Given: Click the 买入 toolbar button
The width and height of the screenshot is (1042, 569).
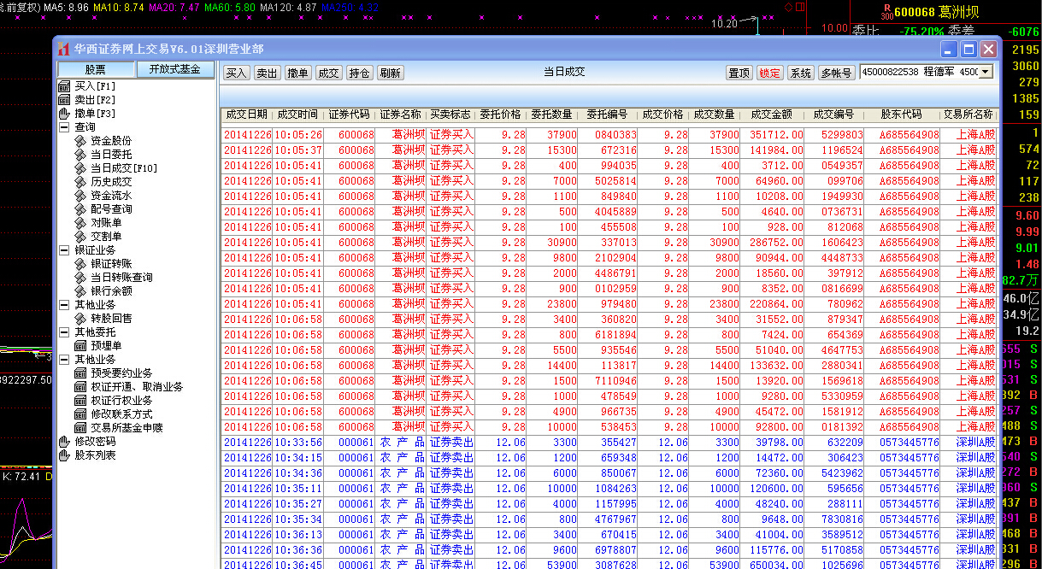Looking at the screenshot, I should (x=237, y=73).
